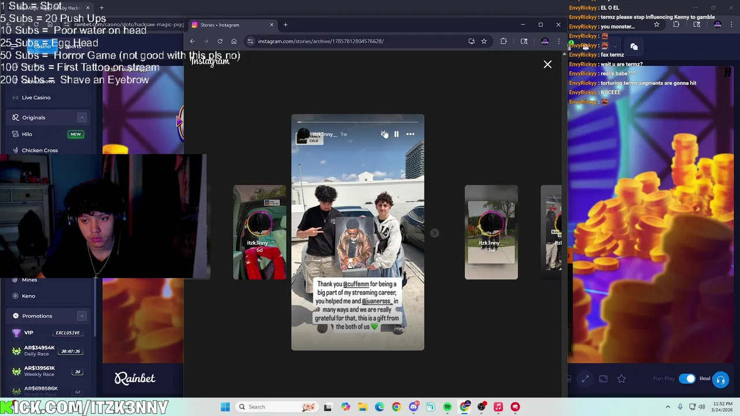Click the story progress bar
Image resolution: width=740 pixels, height=416 pixels.
[357, 122]
